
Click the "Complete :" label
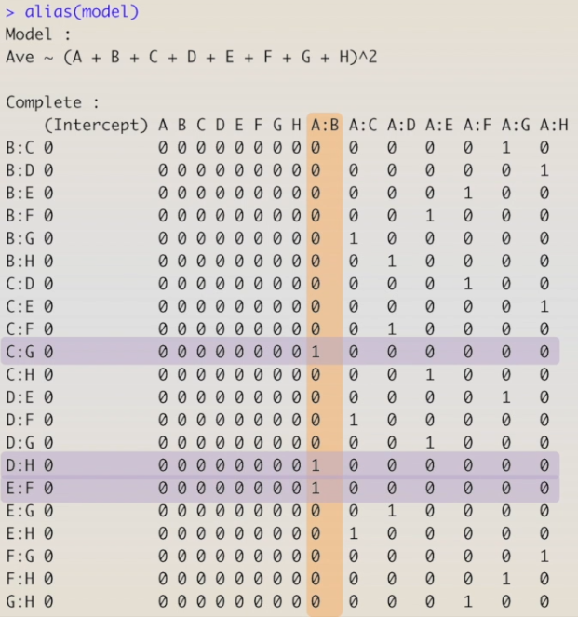coord(52,102)
